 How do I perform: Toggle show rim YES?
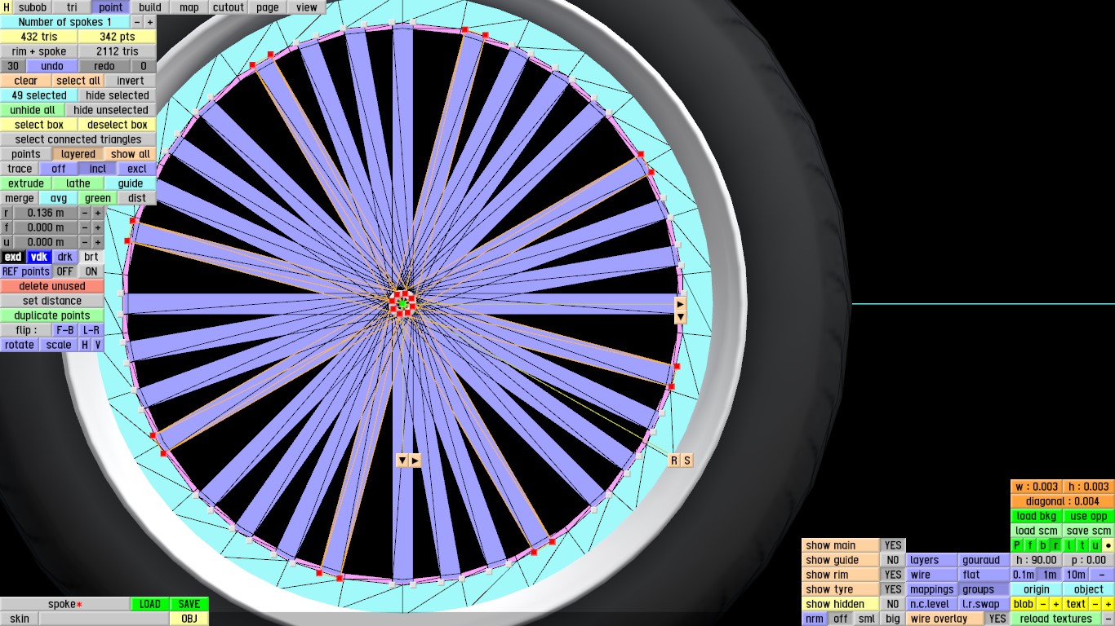893,575
